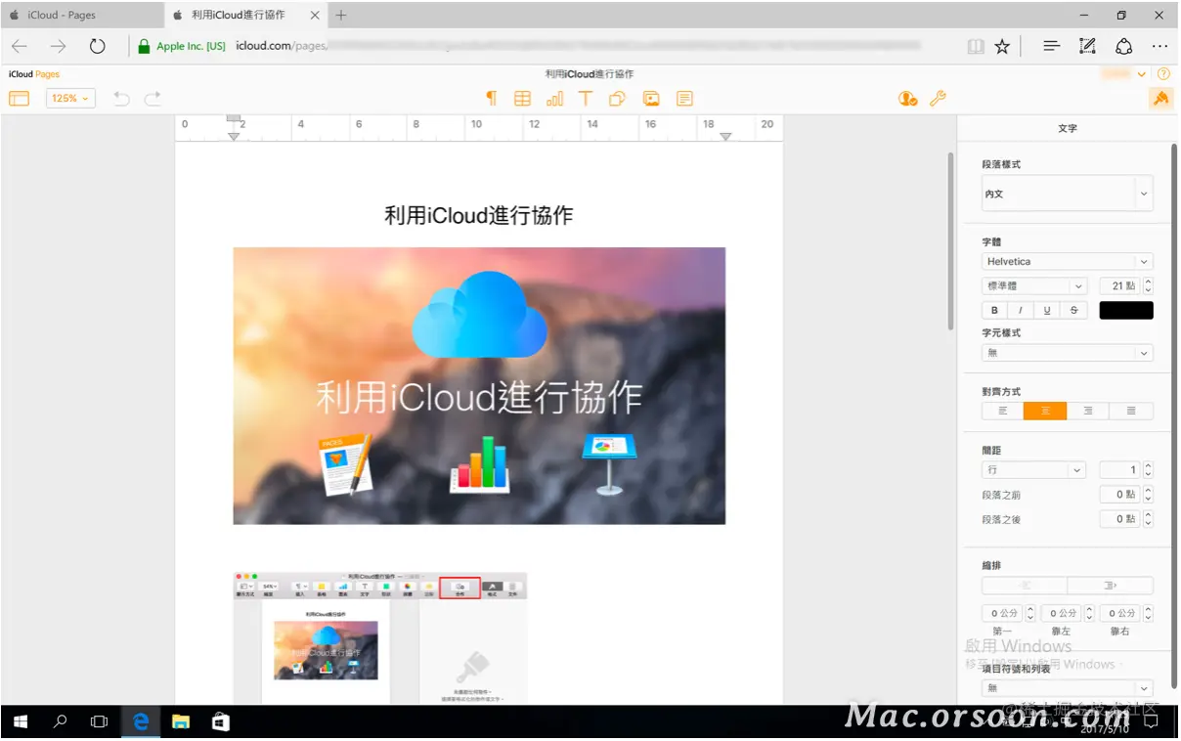The height and width of the screenshot is (741, 1181).
Task: Open the 字元樣式 character style dropdown
Action: 1068,353
